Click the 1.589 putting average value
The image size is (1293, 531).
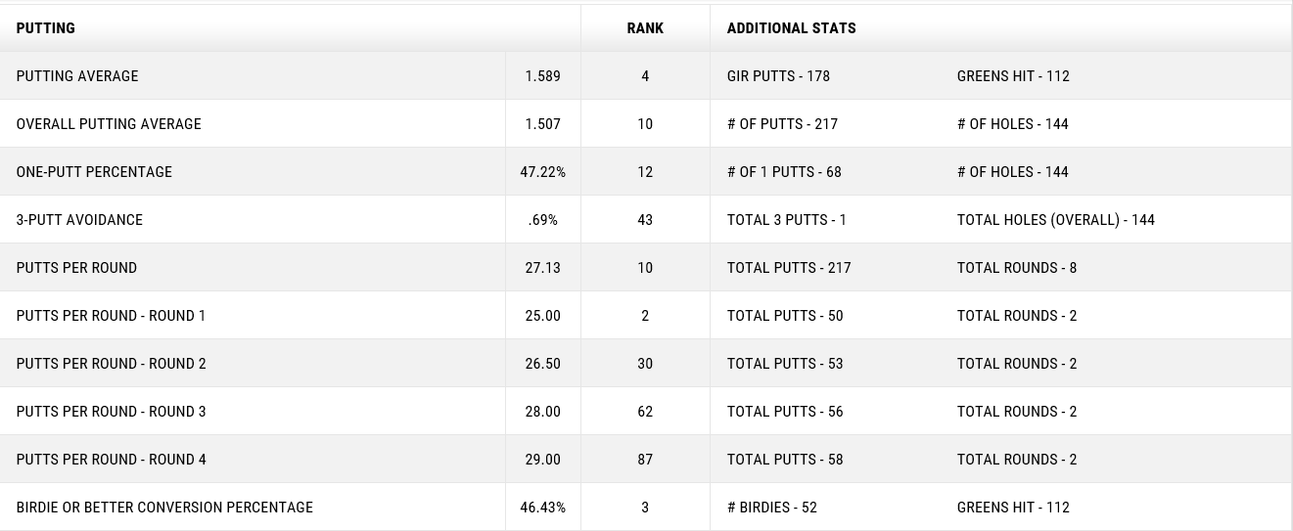point(542,76)
